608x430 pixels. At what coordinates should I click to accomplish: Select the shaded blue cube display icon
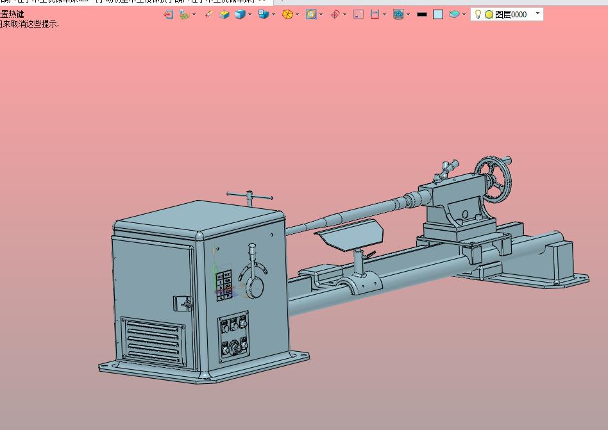[x=240, y=15]
